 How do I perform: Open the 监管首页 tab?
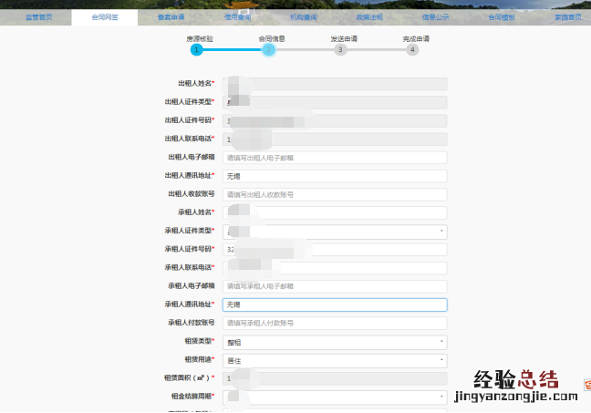[36, 17]
